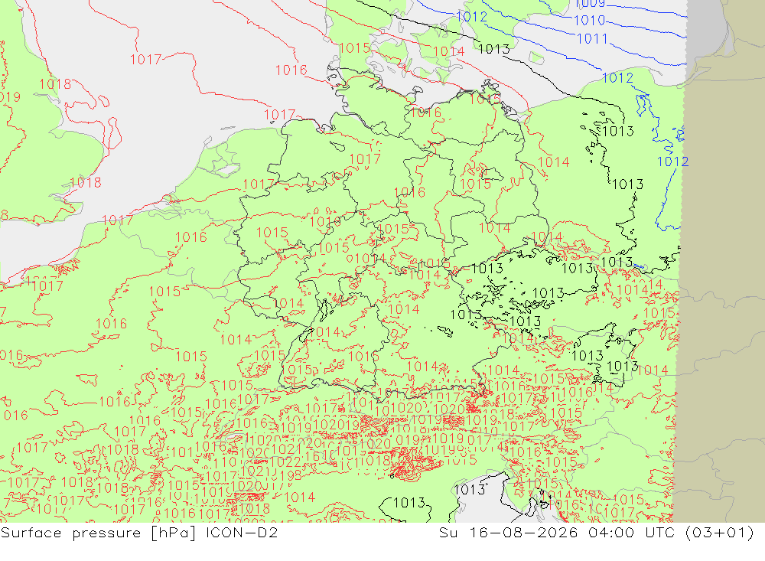The image size is (765, 561).
Task: Select the blue 1011 isobar label
Action: point(592,38)
